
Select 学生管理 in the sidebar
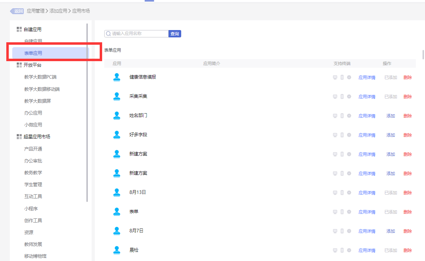click(33, 184)
